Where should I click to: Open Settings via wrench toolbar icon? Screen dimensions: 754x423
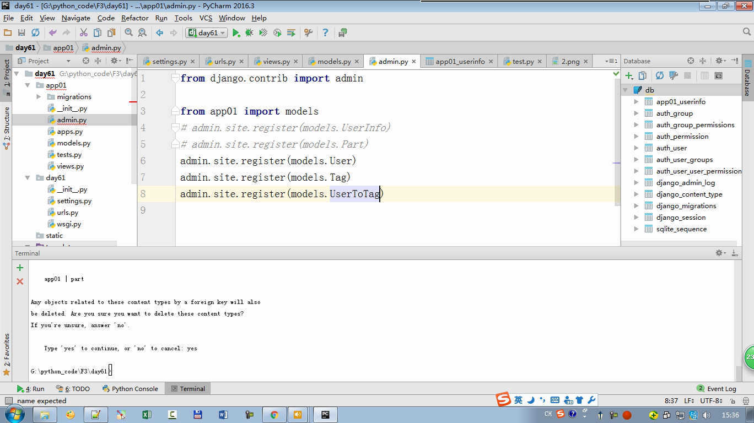[x=308, y=33]
